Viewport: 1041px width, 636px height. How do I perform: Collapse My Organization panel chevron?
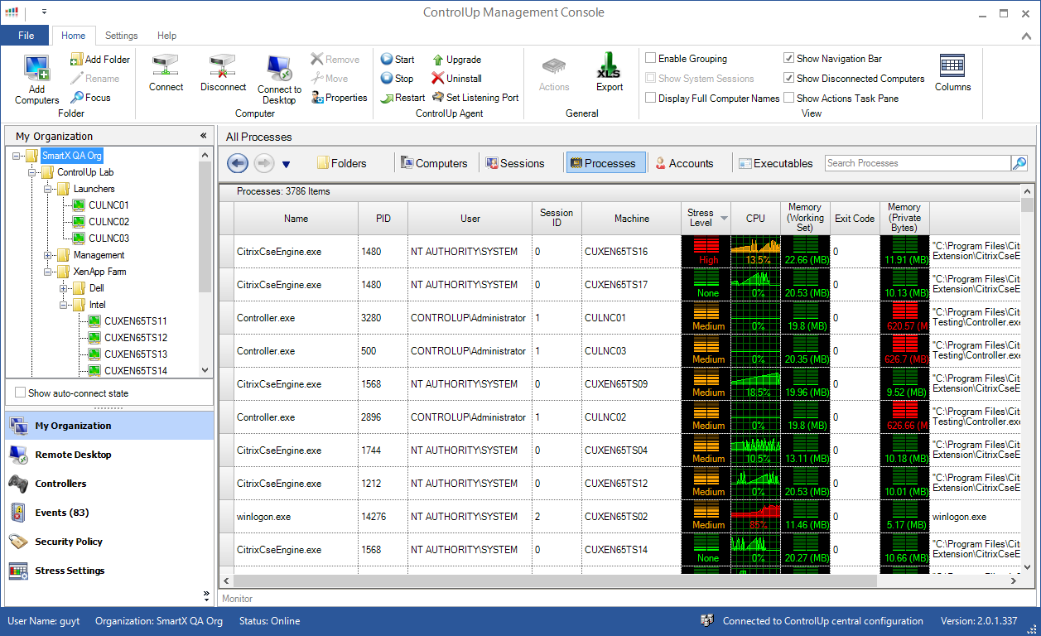coord(203,136)
